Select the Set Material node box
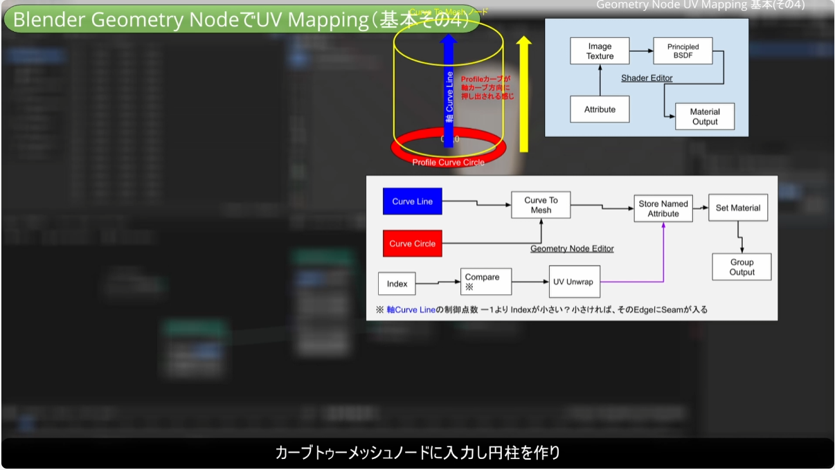835x470 pixels. (738, 208)
